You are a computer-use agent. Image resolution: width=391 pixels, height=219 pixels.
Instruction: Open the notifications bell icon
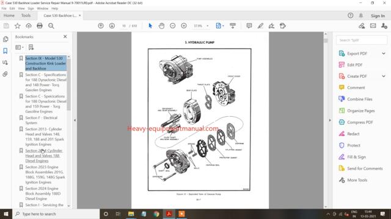coord(361,16)
